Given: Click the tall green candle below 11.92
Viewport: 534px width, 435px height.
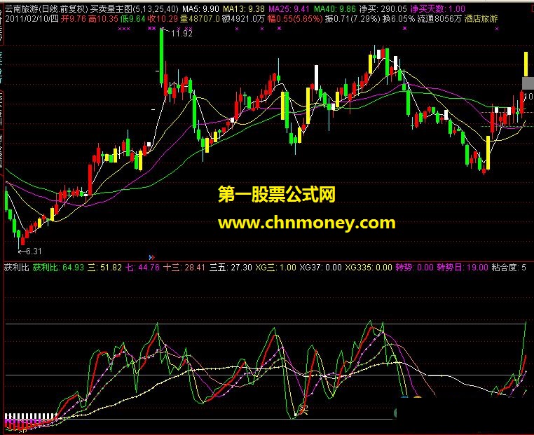Looking at the screenshot, I should tap(162, 56).
